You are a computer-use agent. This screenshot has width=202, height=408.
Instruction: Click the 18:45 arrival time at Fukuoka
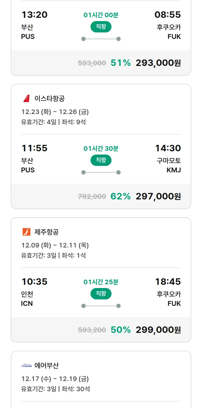[x=168, y=282]
